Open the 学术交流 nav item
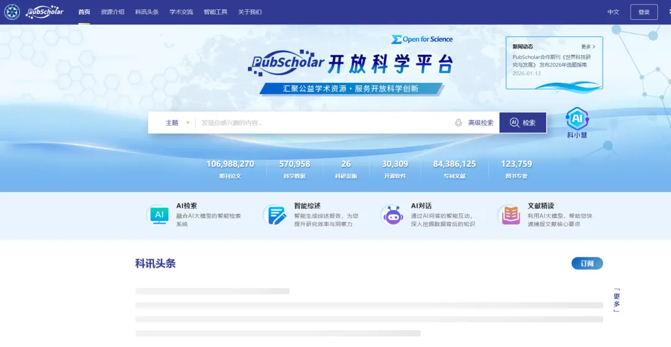Viewport: 671px width, 347px height. [181, 12]
